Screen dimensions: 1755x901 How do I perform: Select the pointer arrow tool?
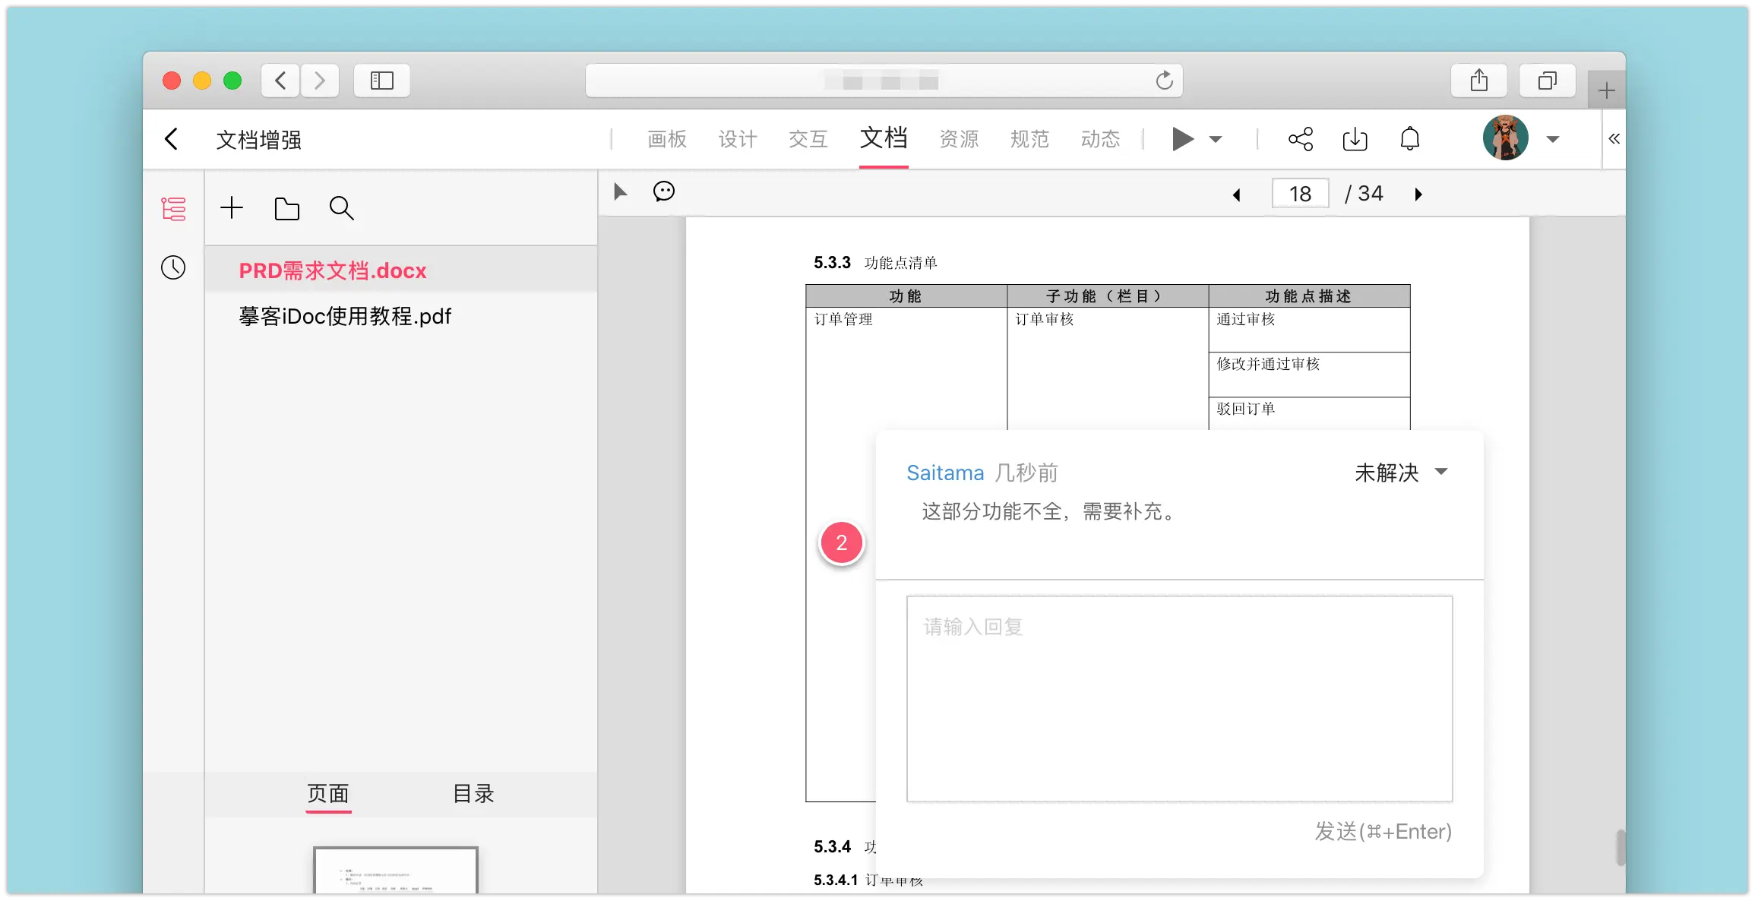pyautogui.click(x=620, y=192)
